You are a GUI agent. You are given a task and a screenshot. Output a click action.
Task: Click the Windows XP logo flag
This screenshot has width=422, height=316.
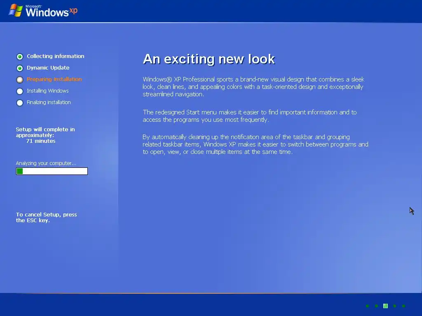pyautogui.click(x=16, y=10)
